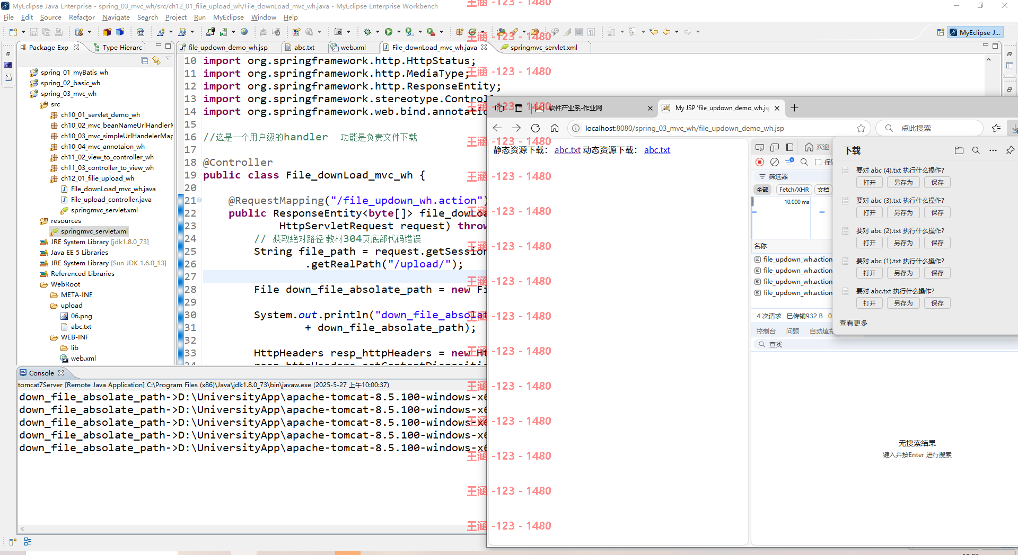This screenshot has height=555, width=1018.
Task: Open the New wizard dropdown arrow
Action: [x=23, y=32]
